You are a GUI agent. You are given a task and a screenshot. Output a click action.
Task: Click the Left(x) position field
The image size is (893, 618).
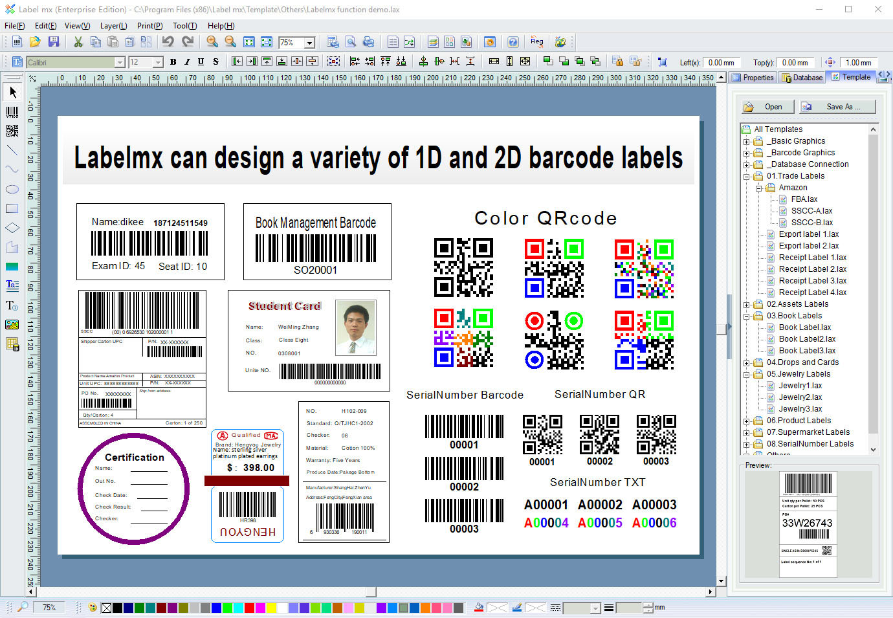(x=722, y=63)
